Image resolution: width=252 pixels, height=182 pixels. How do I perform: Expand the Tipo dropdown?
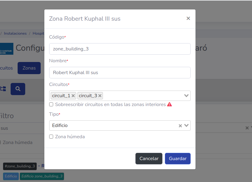186,125
